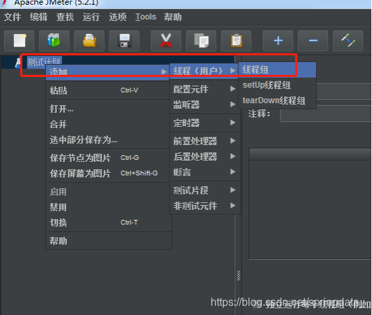Open the 运行 menu

pyautogui.click(x=91, y=17)
